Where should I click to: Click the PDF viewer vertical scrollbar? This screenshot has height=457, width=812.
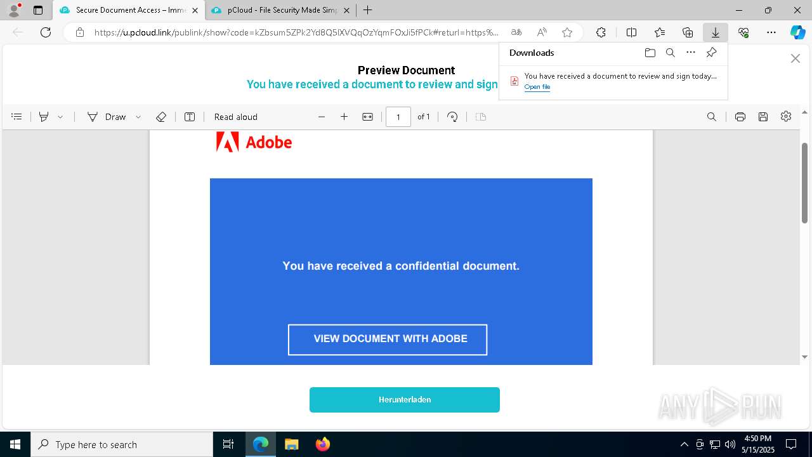[805, 183]
